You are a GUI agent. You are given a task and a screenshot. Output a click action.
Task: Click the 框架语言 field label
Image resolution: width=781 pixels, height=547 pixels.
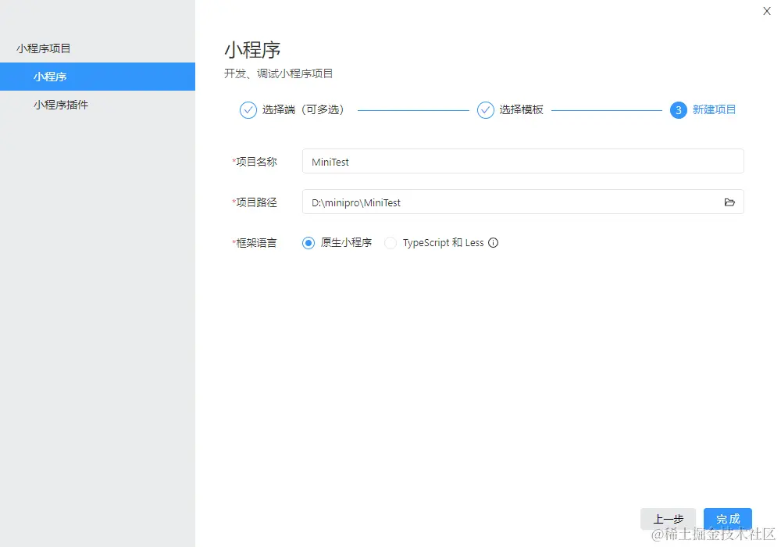[255, 243]
